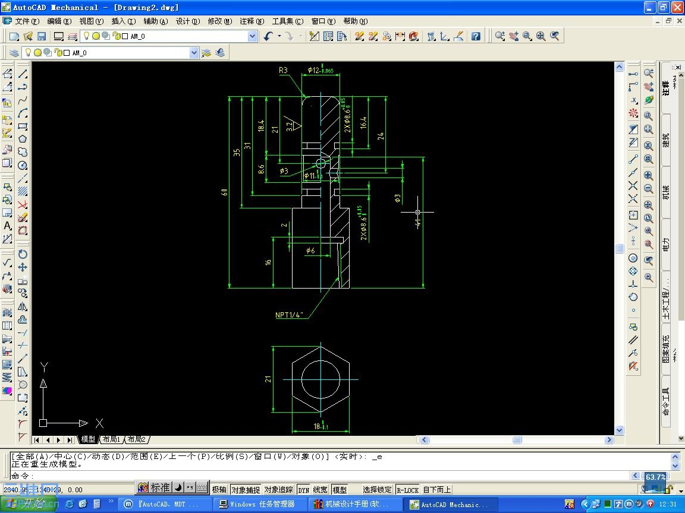Viewport: 685px width, 513px height.
Task: Open the Layer Manager icon on the second toolbar
Action: coord(14,53)
